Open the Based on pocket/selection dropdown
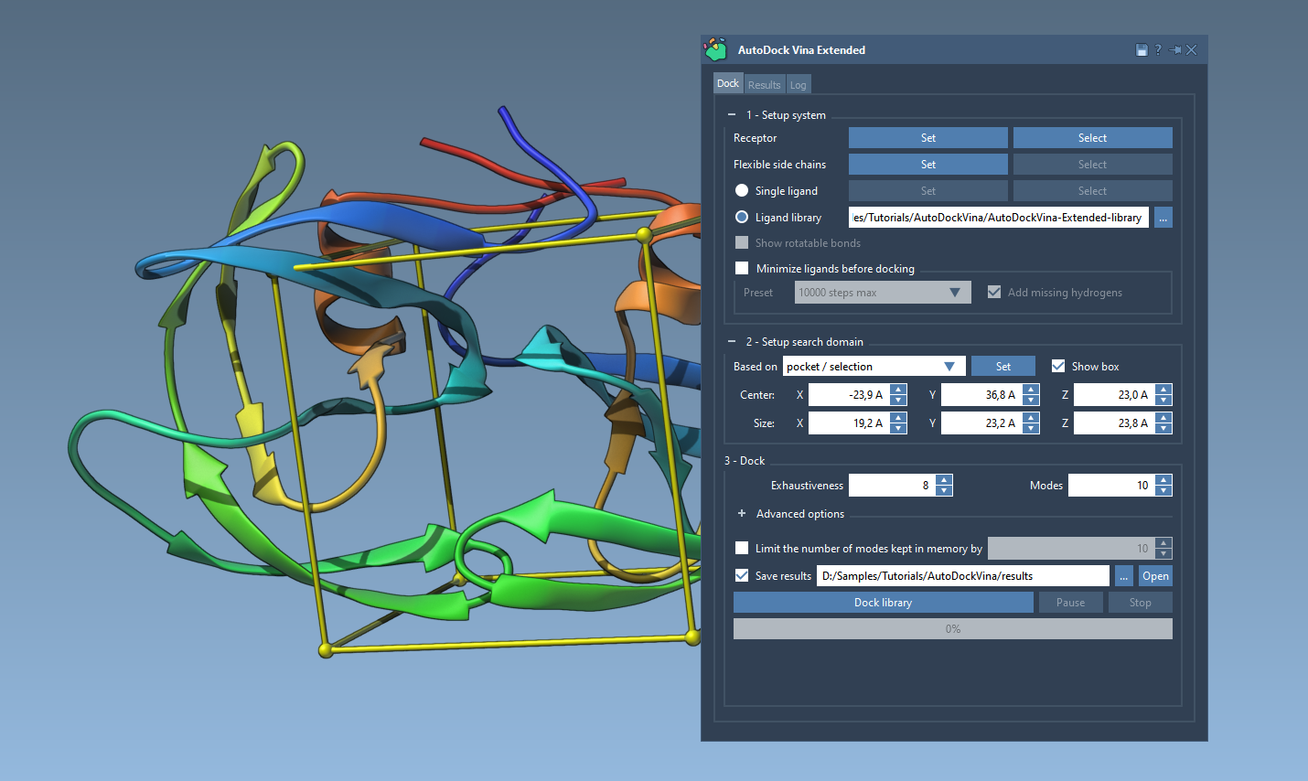 874,367
